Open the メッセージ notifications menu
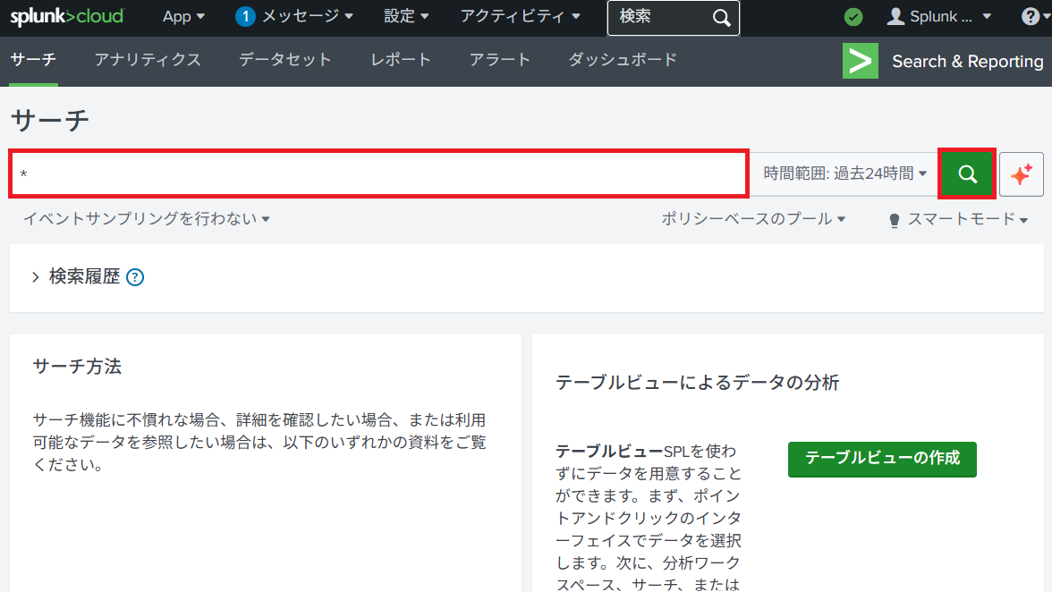The height and width of the screenshot is (592, 1052). coord(293,17)
